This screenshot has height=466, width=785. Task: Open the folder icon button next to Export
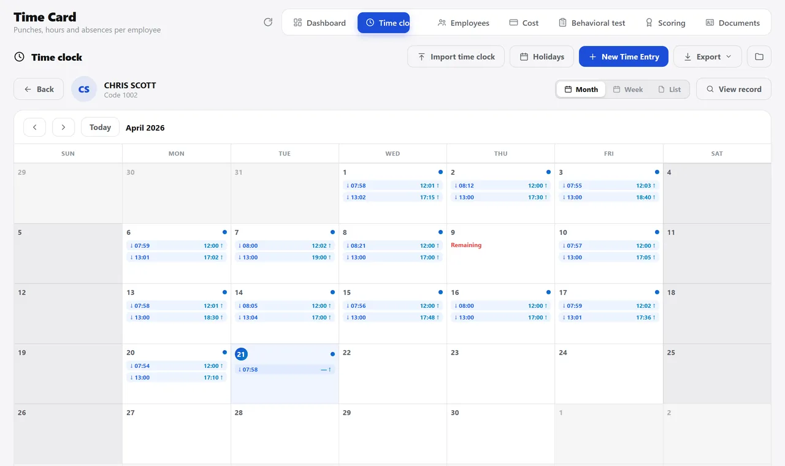pyautogui.click(x=759, y=56)
